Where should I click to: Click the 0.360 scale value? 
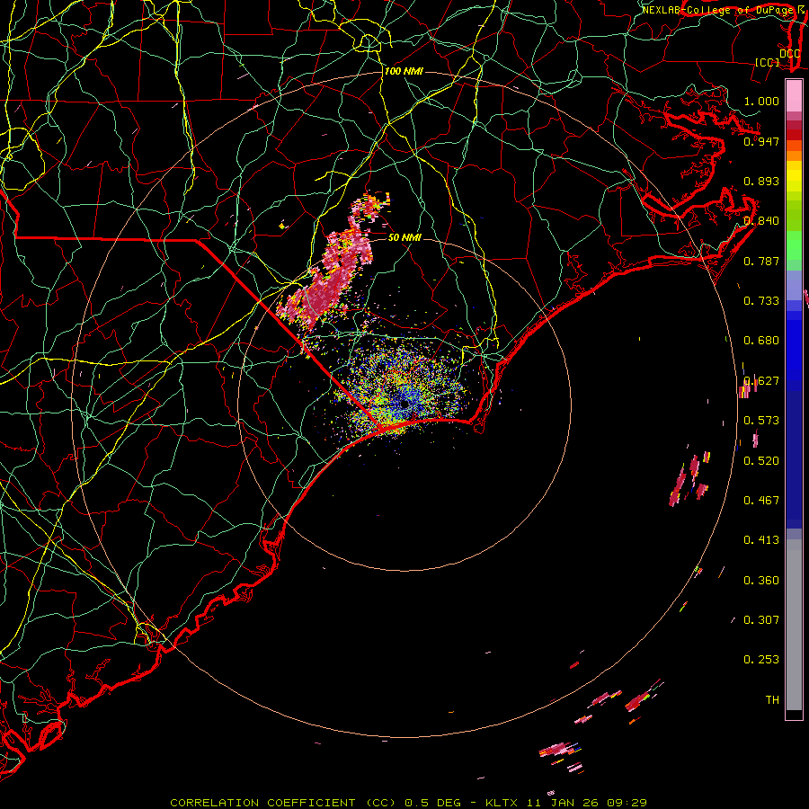coord(761,581)
